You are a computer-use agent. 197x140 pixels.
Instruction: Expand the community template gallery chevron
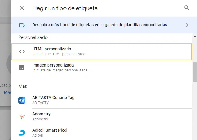tap(187, 25)
